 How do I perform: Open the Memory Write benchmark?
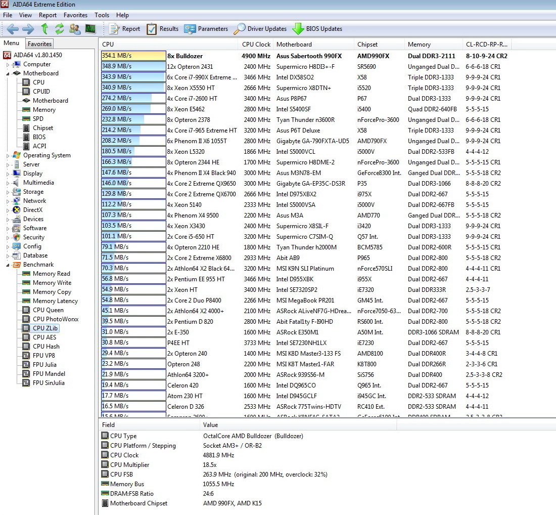[52, 282]
